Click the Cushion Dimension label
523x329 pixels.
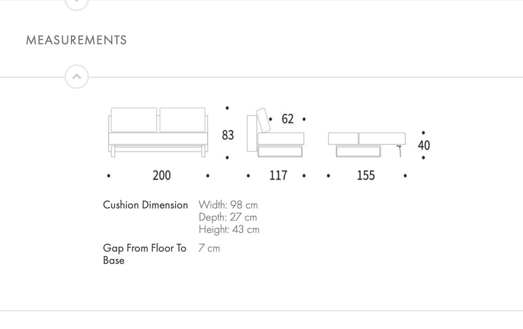[145, 205]
